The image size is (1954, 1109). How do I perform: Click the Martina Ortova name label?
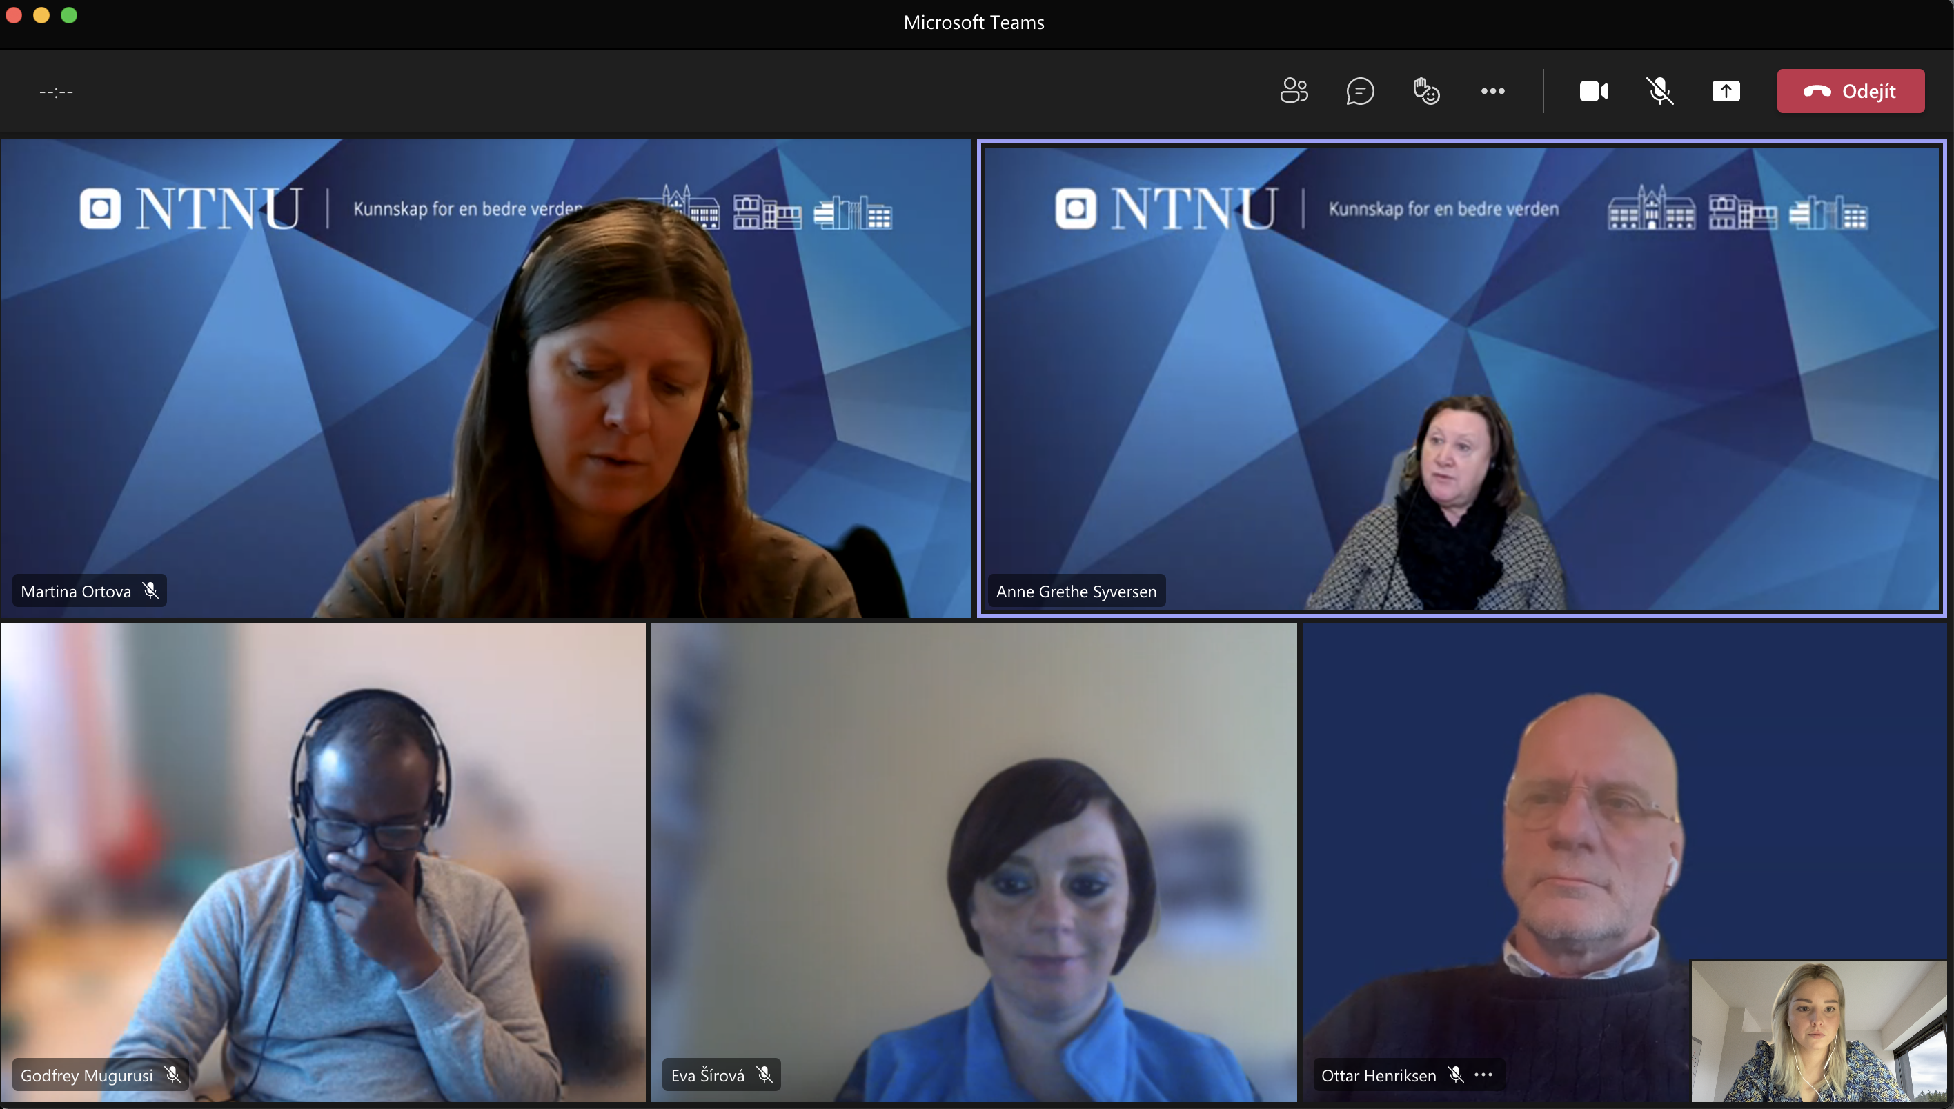(x=75, y=591)
